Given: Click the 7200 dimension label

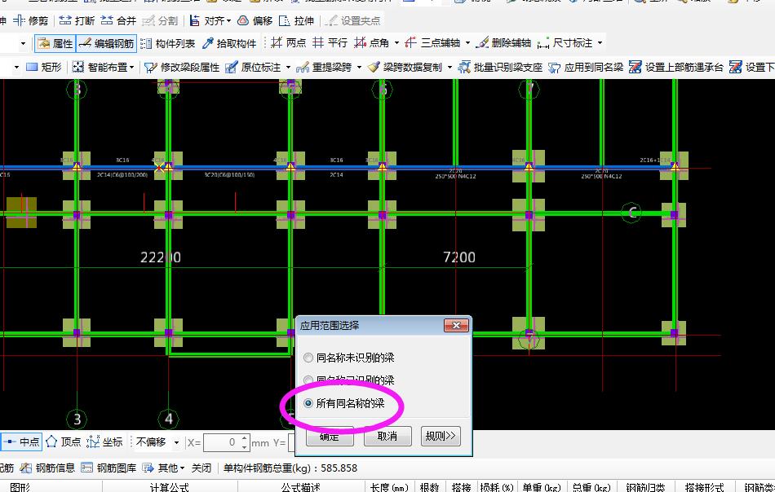Looking at the screenshot, I should (459, 257).
